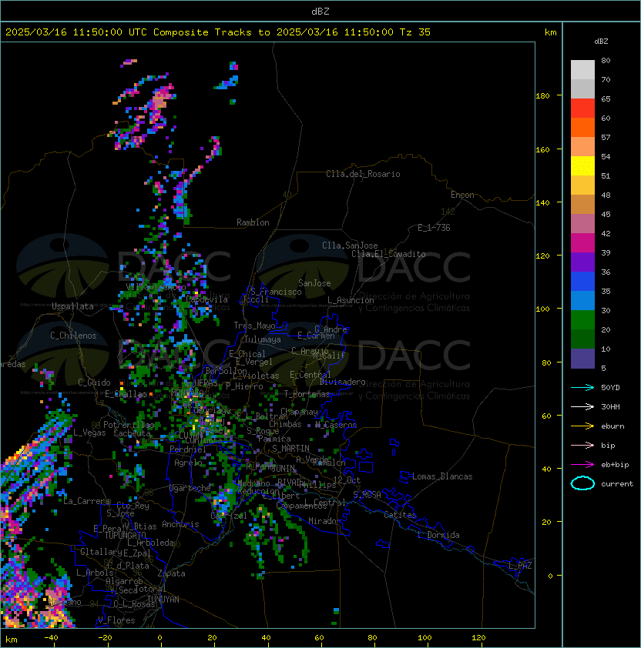Viewport: 641px width, 648px height.
Task: Pick the bright green swatch in dBZ scale
Action: click(x=582, y=320)
